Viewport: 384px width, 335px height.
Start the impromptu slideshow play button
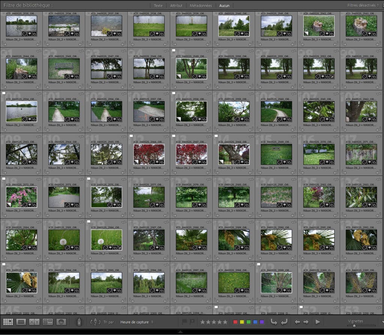318,322
